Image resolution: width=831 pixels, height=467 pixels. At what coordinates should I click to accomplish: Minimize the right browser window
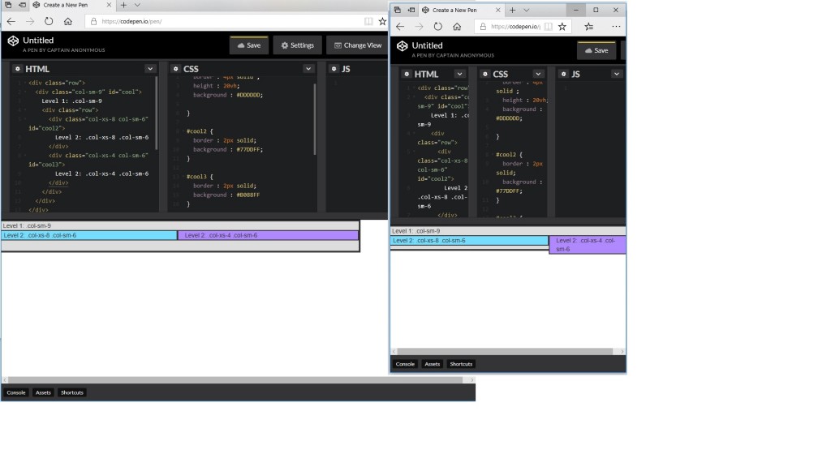575,10
